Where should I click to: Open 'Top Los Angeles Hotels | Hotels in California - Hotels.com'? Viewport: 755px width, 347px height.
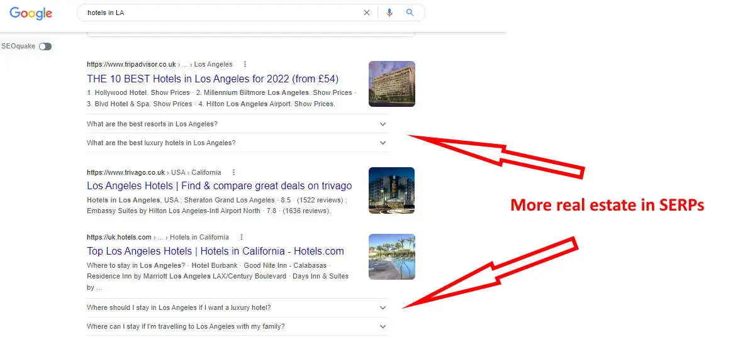(x=215, y=251)
